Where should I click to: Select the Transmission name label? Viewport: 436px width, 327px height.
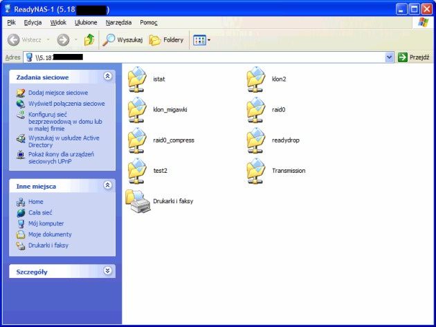click(289, 171)
